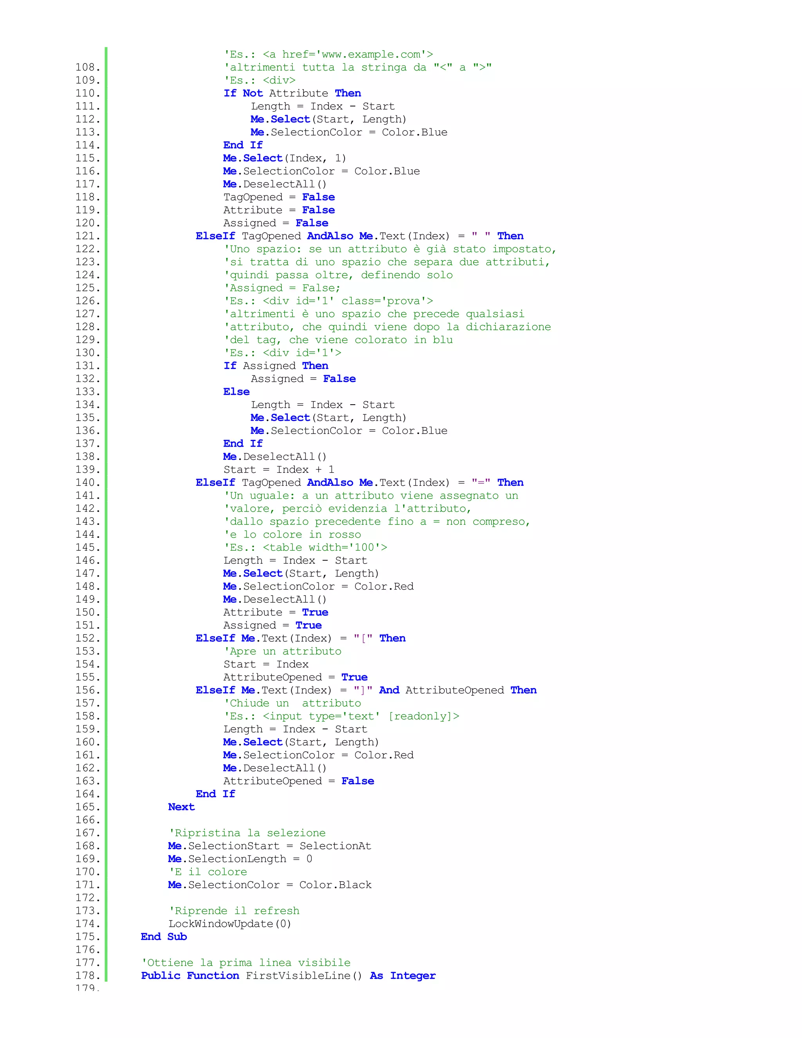Click comment "'e lo colore in rosso"
This screenshot has height=1038, width=802.
[x=292, y=535]
